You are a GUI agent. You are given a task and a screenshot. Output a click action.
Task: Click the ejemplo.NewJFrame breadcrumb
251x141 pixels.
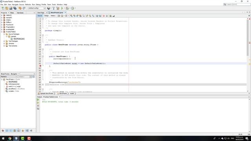point(47,94)
